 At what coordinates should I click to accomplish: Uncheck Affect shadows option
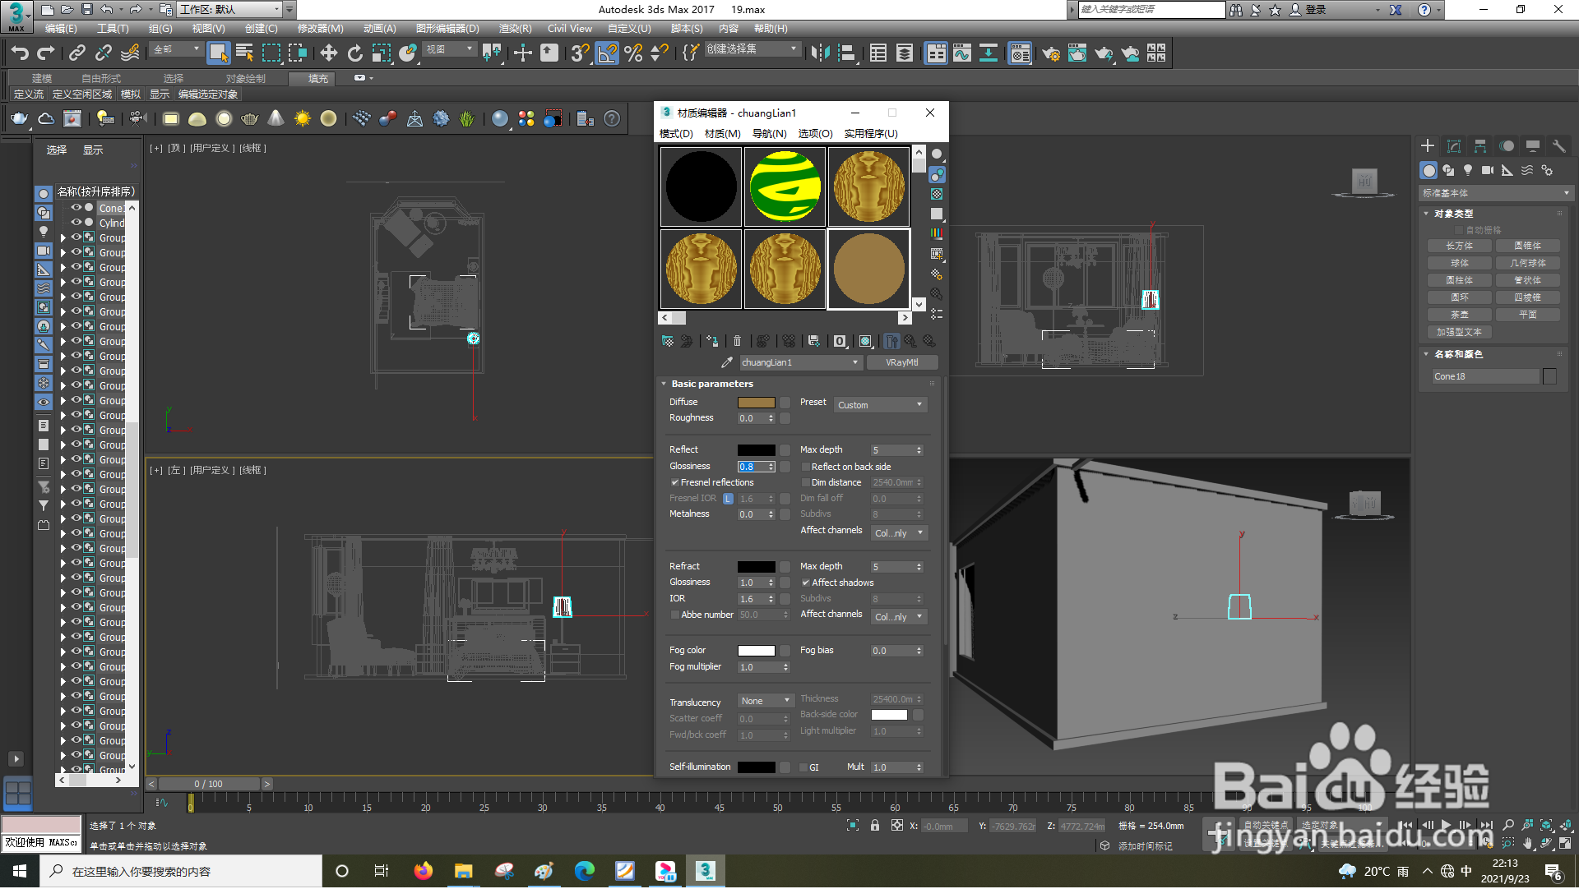[806, 583]
